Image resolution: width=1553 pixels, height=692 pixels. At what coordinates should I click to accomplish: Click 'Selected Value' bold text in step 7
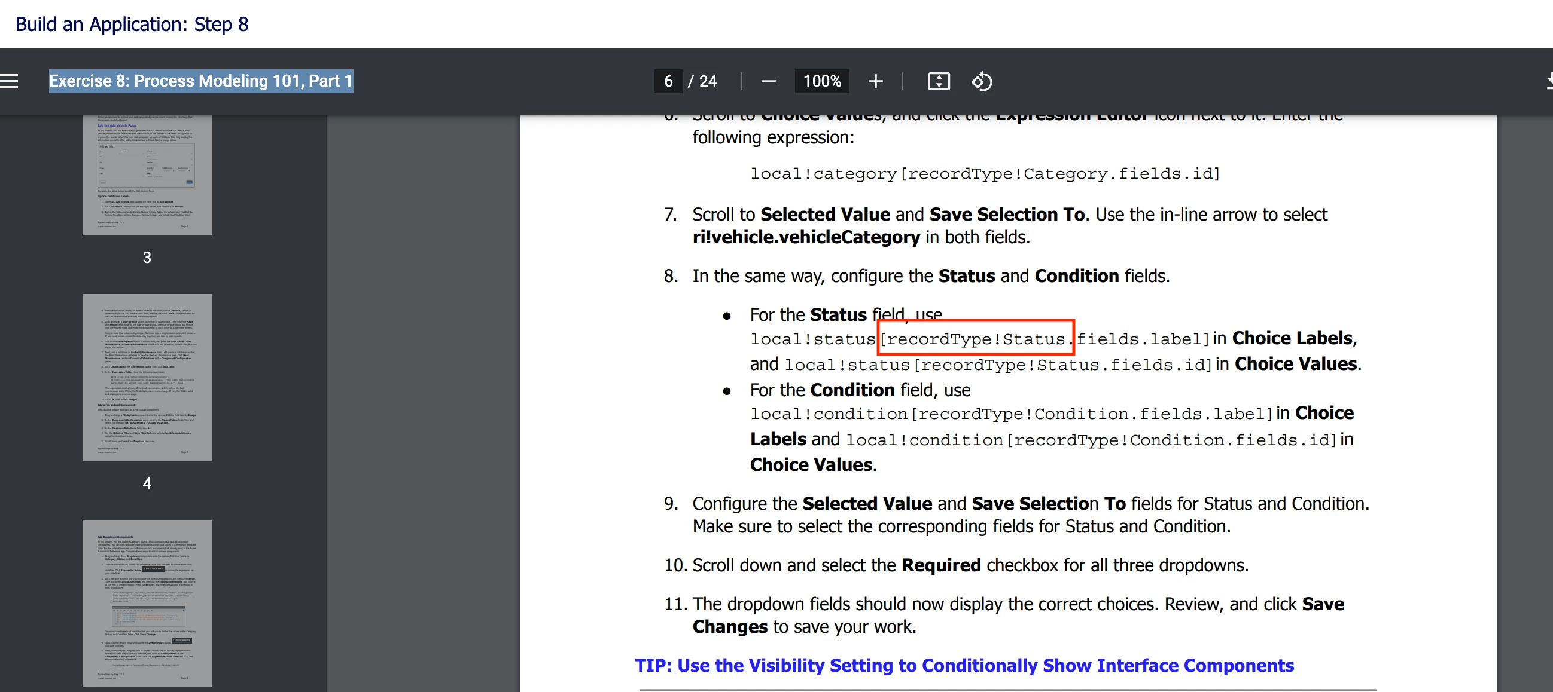click(x=826, y=215)
